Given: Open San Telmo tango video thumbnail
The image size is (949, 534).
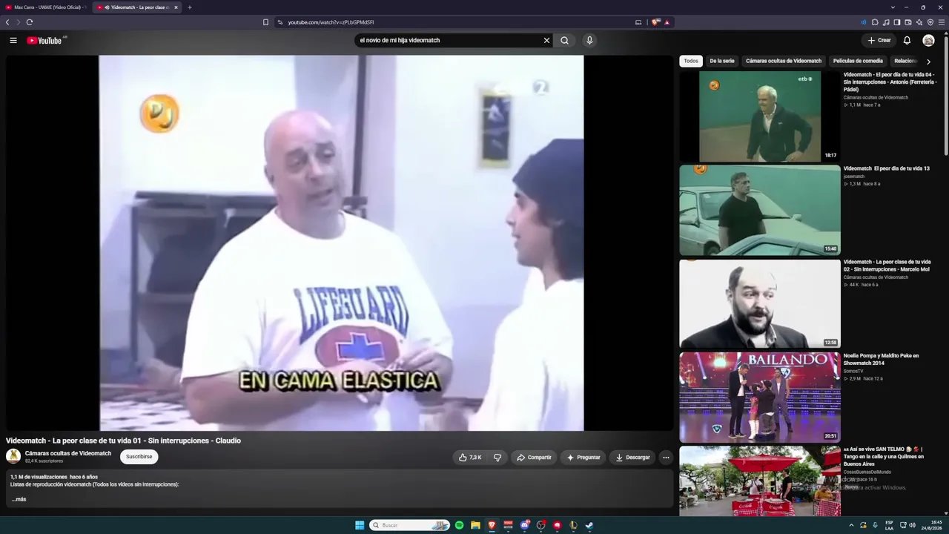Looking at the screenshot, I should 760,481.
